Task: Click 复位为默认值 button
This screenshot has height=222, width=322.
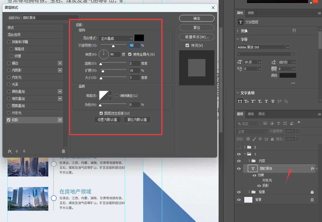Action: pos(137,120)
